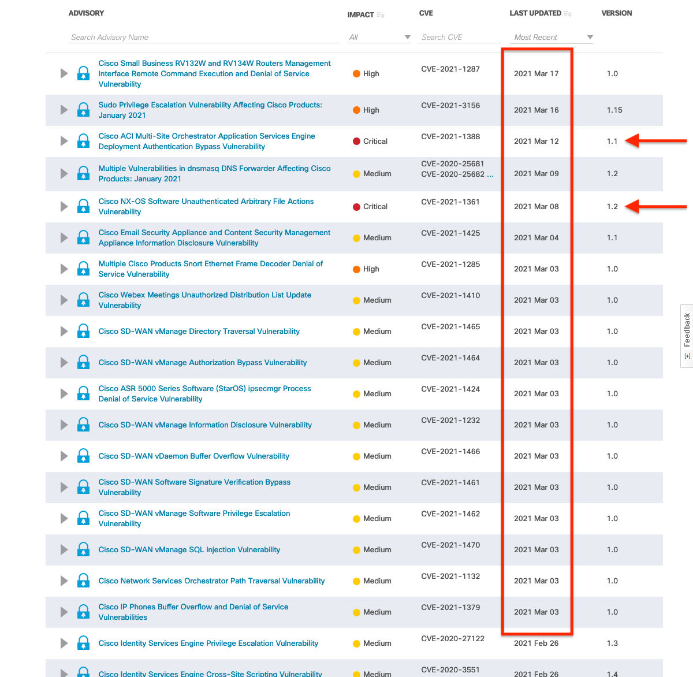Click lock icon for vManage Software Privilege Escalation
Screen dimensions: 693x677
pos(84,518)
